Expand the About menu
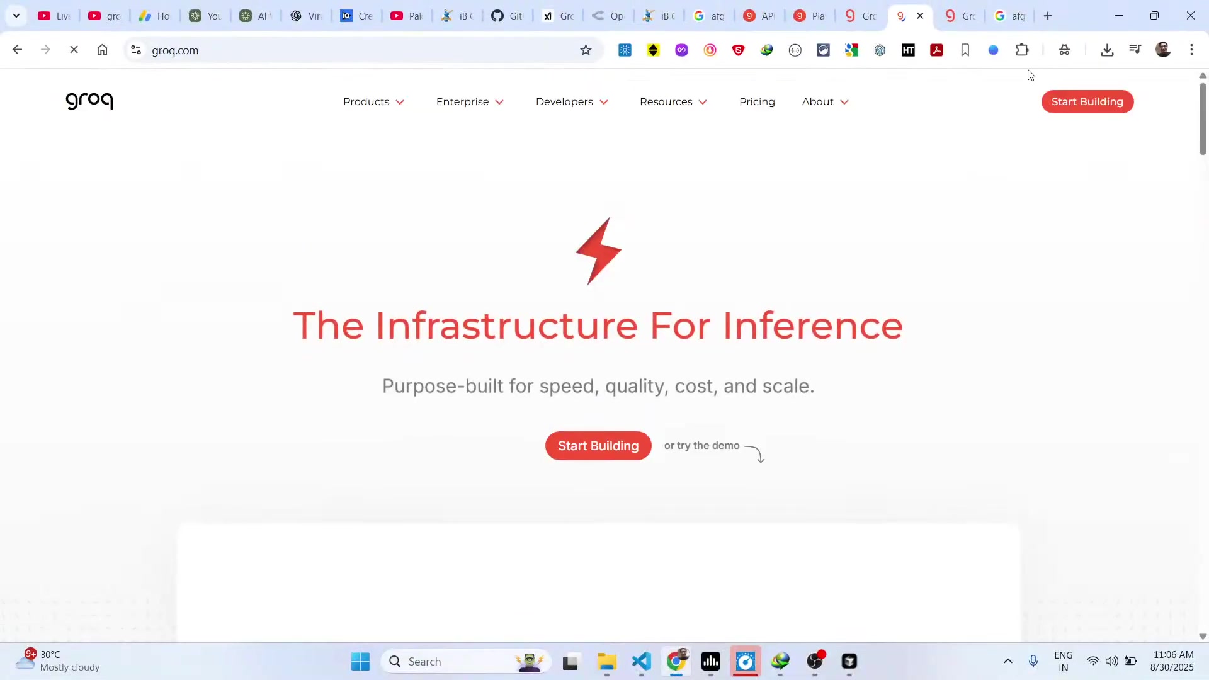The height and width of the screenshot is (680, 1209). [x=825, y=101]
